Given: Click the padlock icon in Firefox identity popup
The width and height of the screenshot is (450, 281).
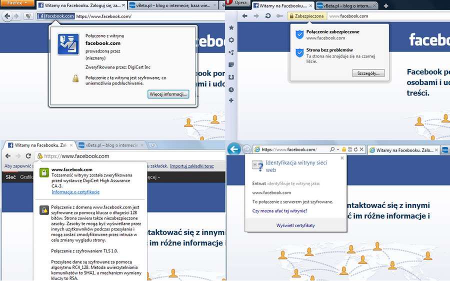Looking at the screenshot, I should [x=75, y=78].
